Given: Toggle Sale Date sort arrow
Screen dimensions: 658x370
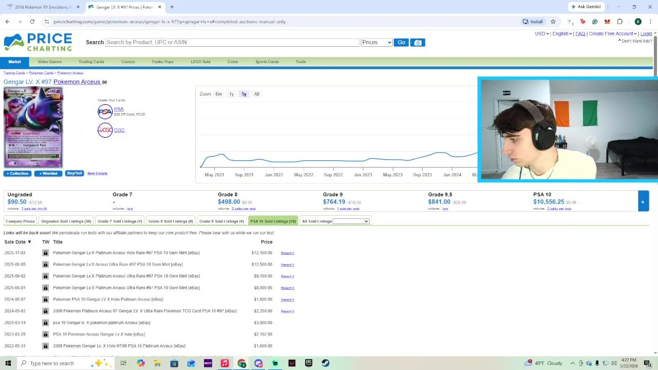Looking at the screenshot, I should tap(29, 242).
